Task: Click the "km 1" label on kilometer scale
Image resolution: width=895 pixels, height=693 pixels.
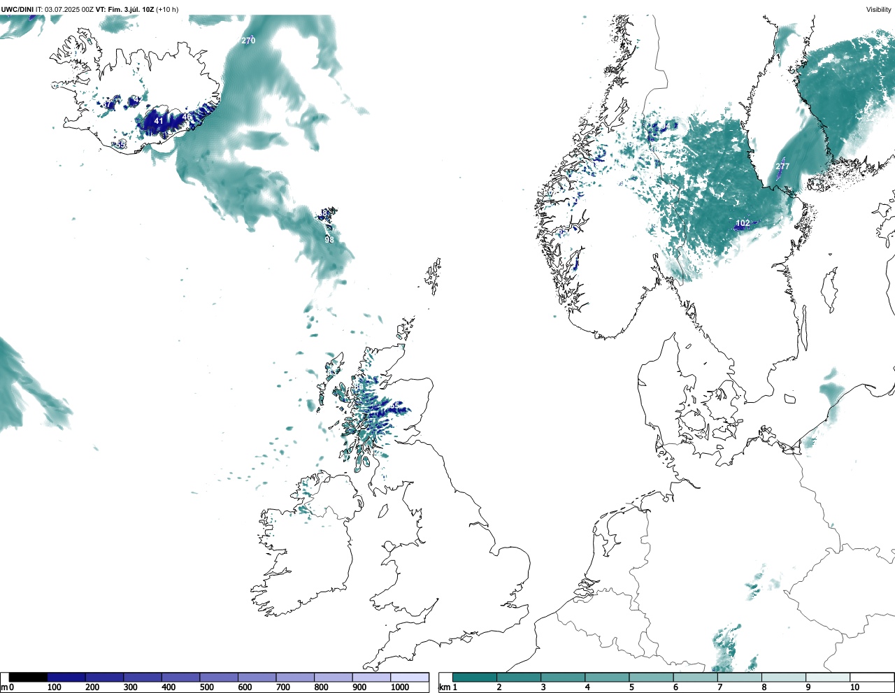Action: tap(447, 687)
